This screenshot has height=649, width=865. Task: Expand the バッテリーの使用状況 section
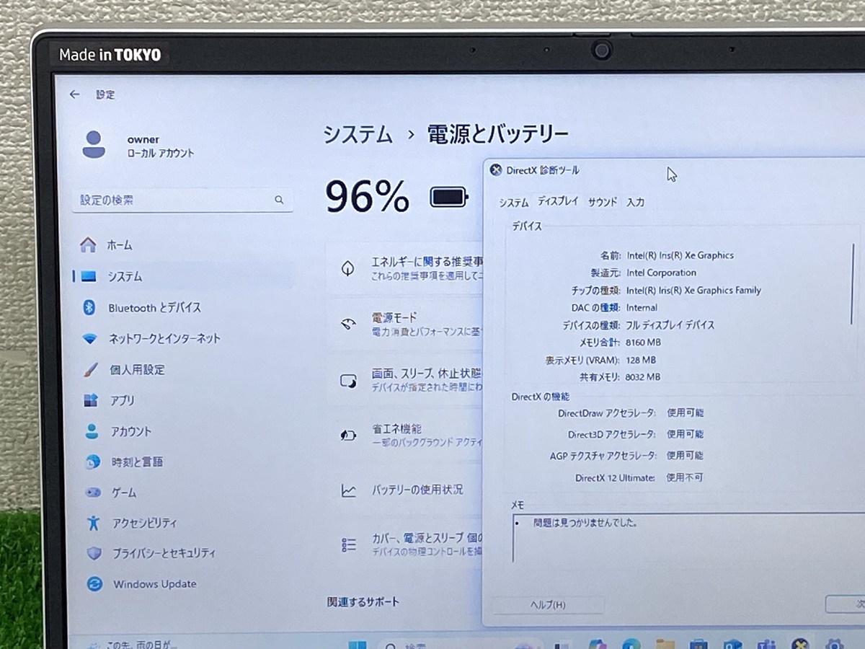click(404, 490)
